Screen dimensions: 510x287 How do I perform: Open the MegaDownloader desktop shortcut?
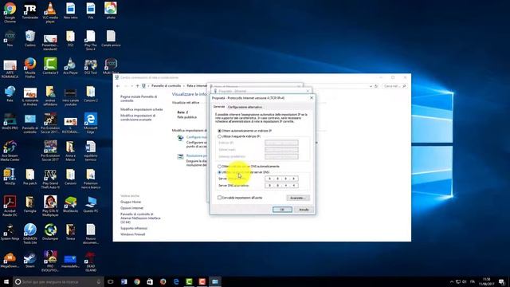pyautogui.click(x=10, y=260)
